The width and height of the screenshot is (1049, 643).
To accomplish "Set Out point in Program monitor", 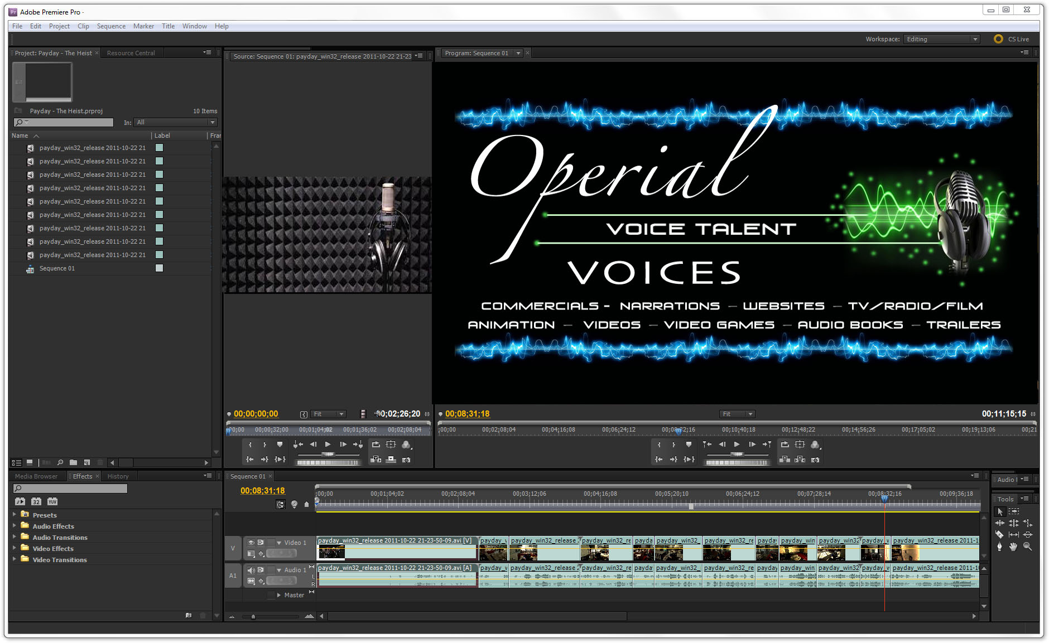I will (x=674, y=444).
